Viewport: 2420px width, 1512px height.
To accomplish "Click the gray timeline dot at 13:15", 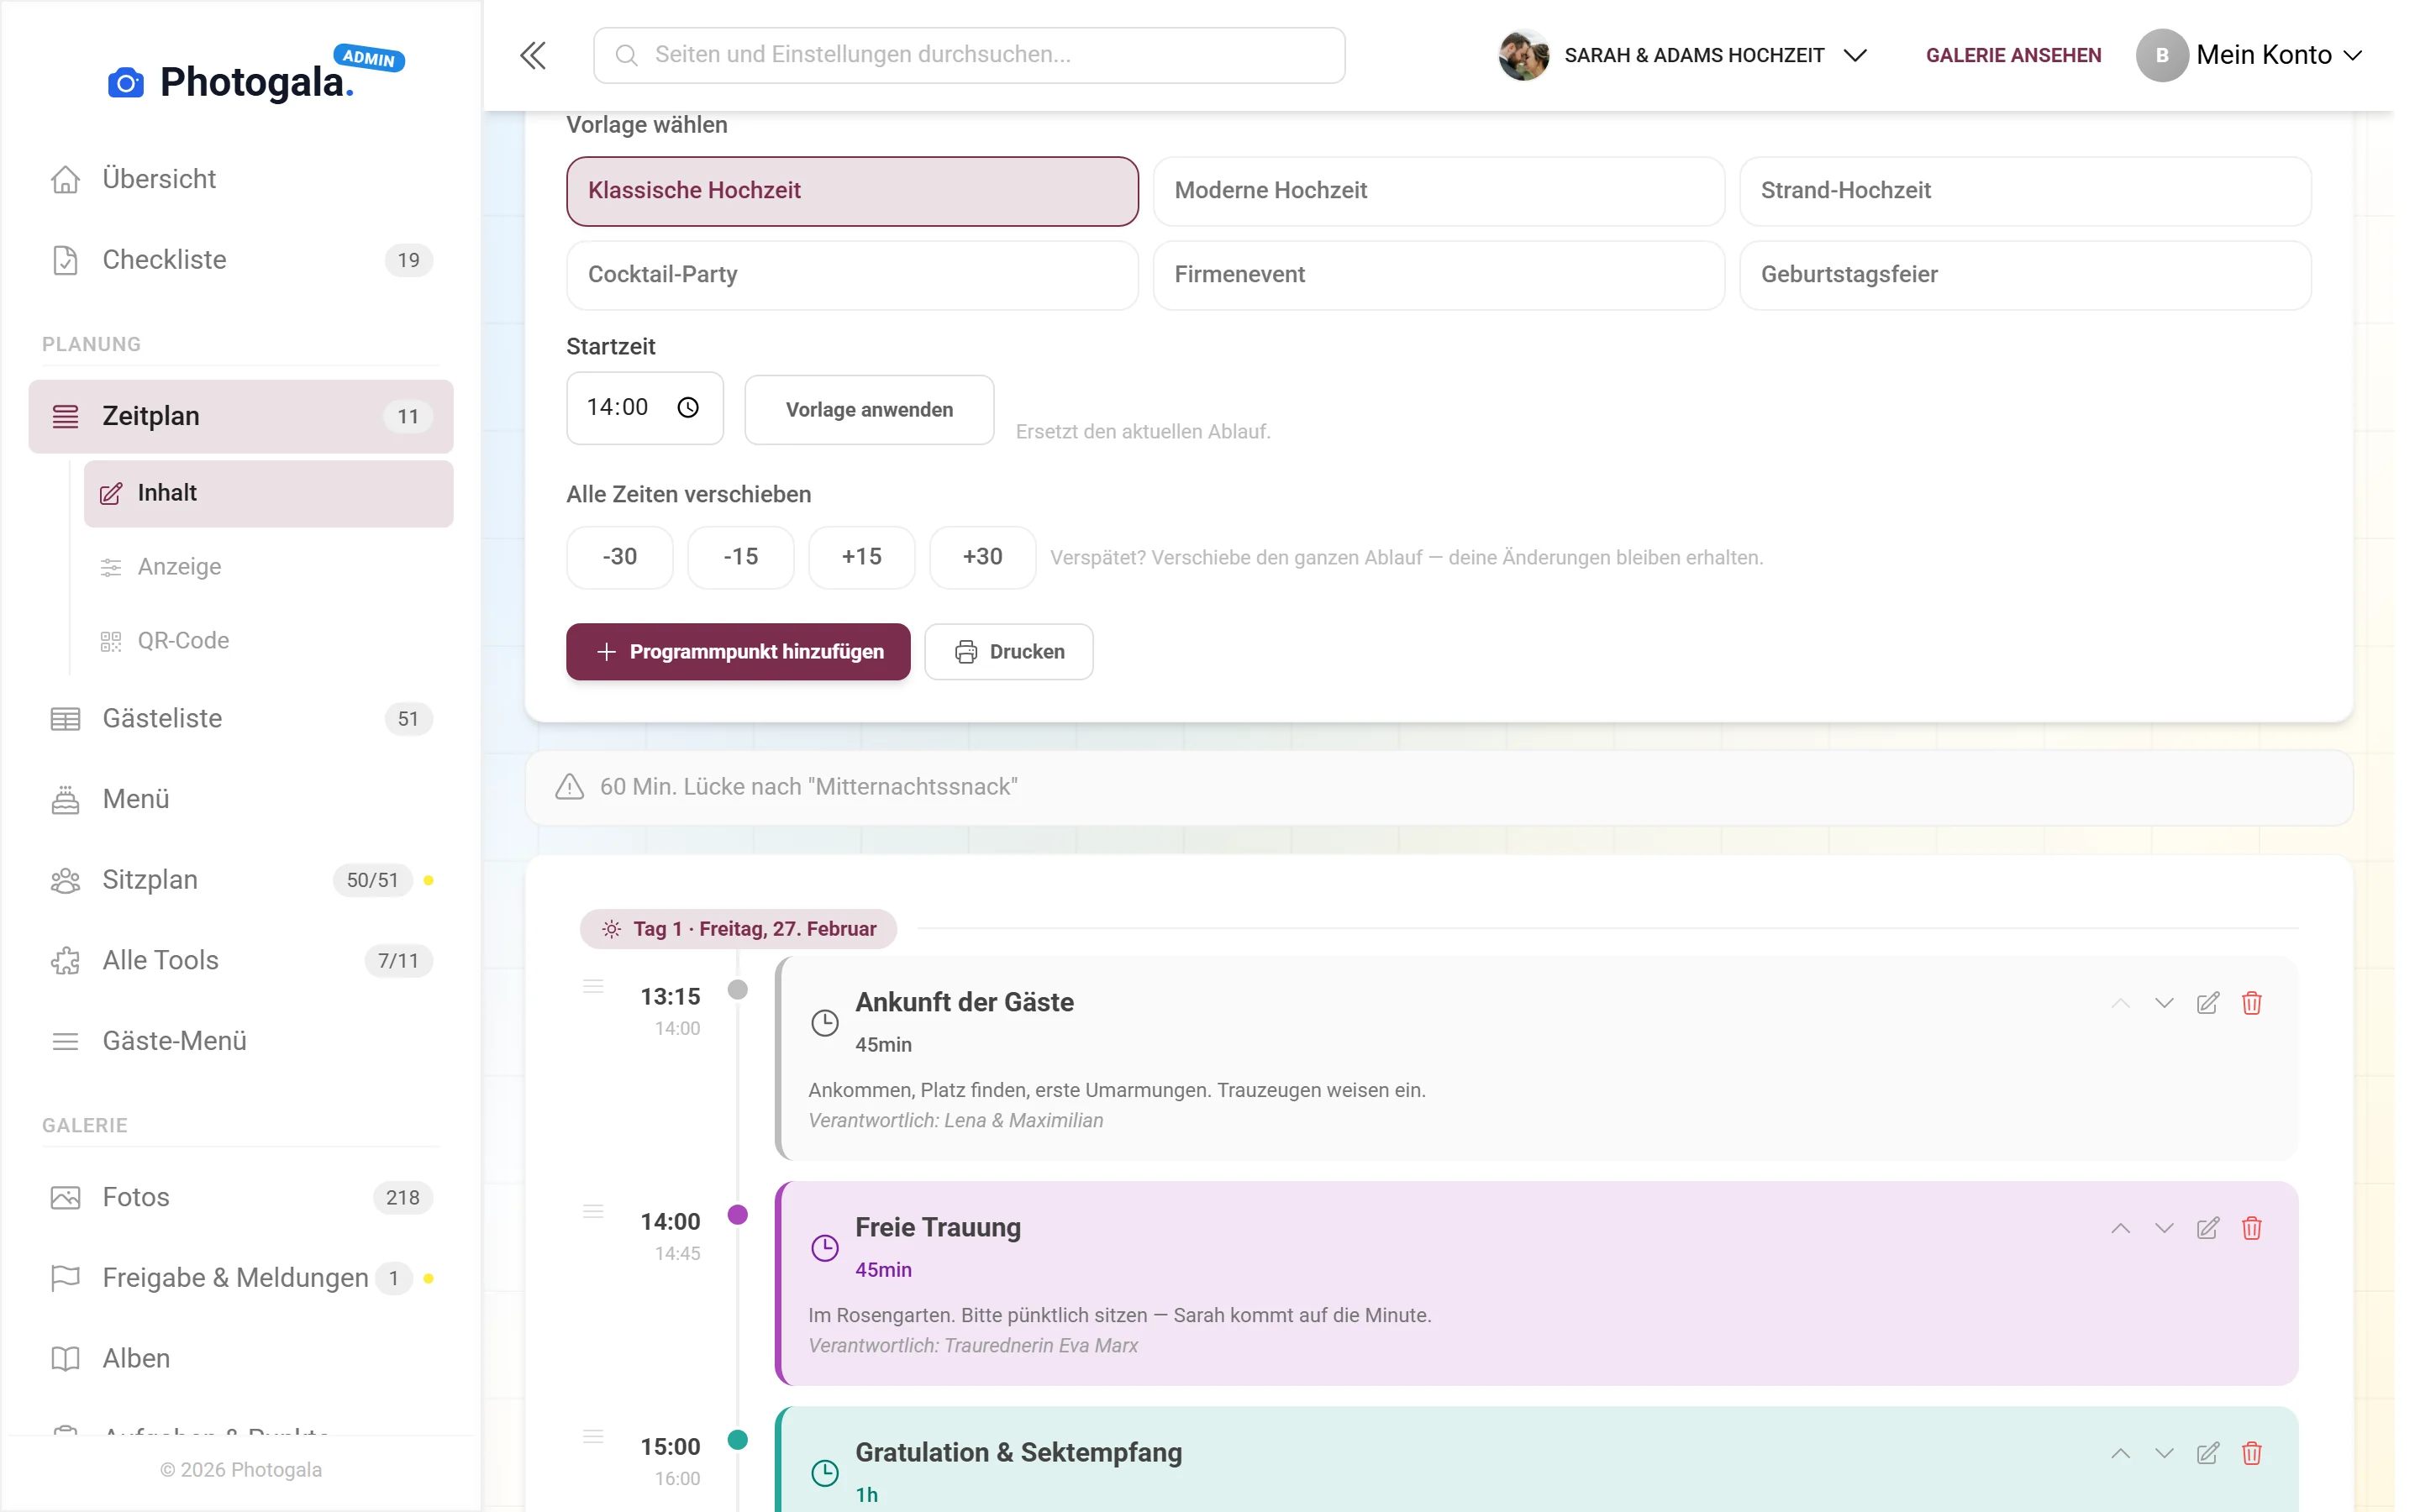I will (x=738, y=990).
